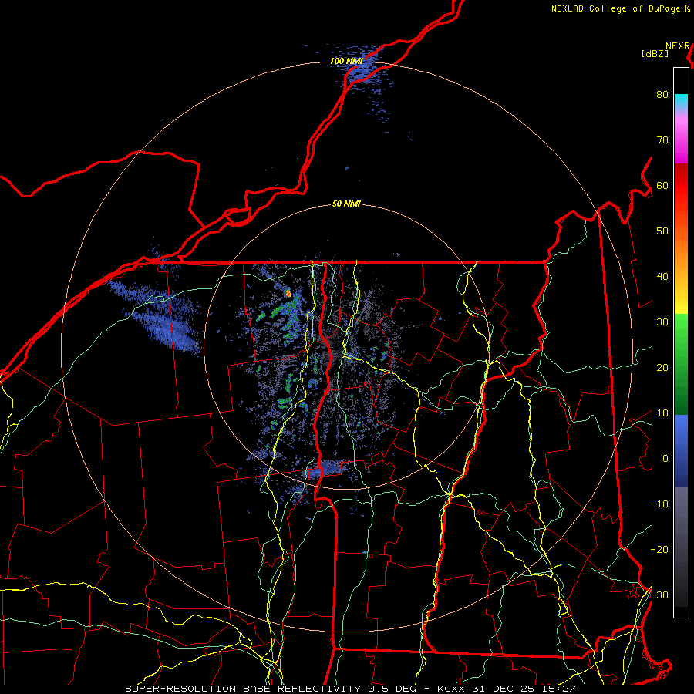Click the 30 value on the dBZ scale
Screen dimensions: 694x694
point(662,322)
